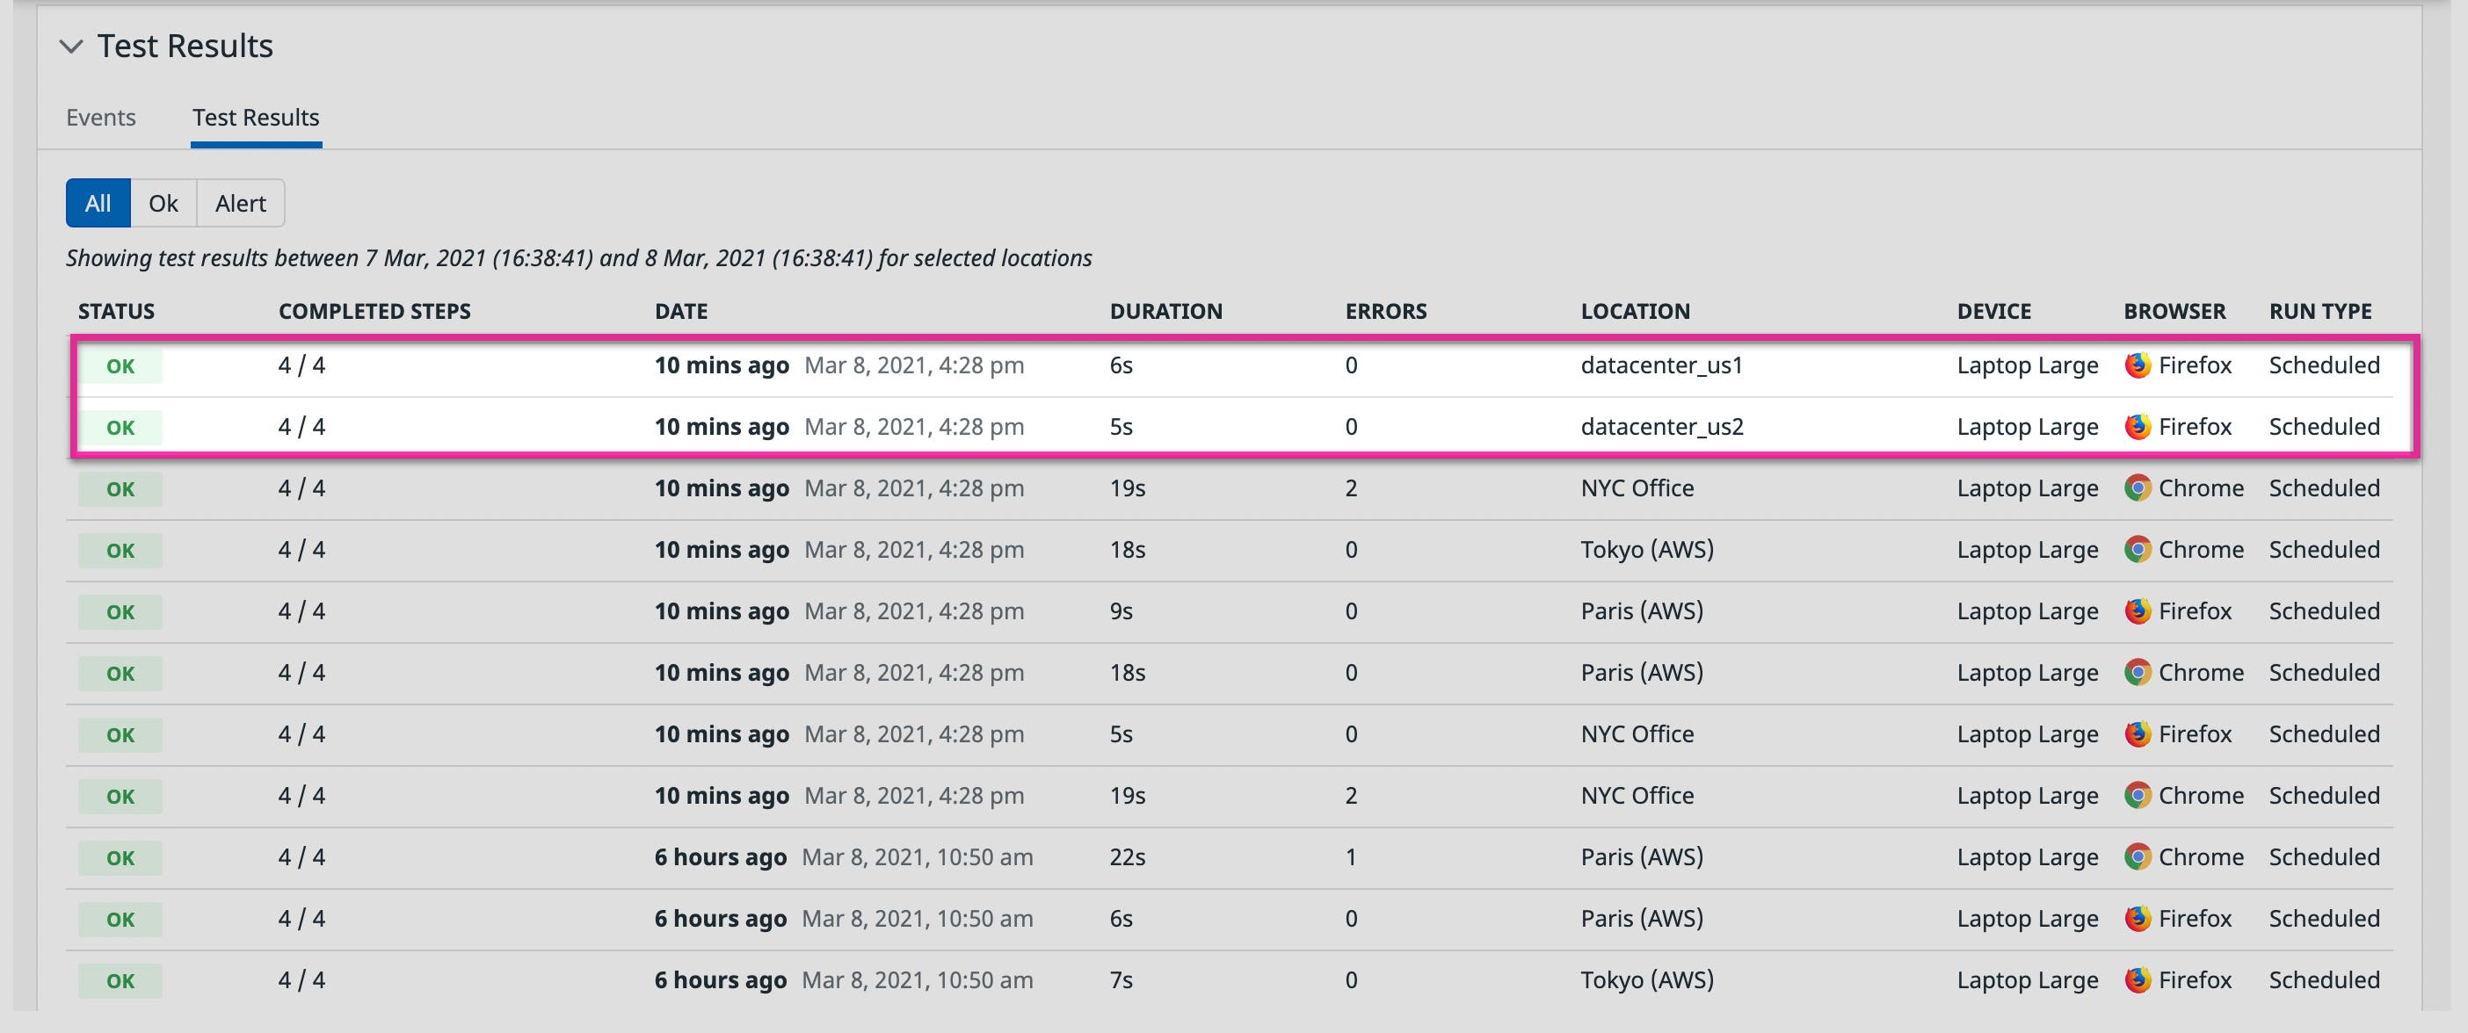Click the OK status badge in the first row

[x=120, y=365]
